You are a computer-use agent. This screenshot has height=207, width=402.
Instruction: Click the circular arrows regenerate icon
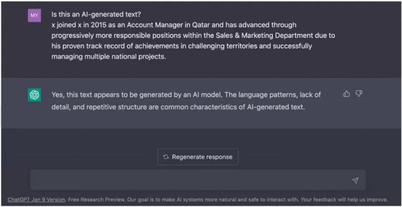point(166,157)
